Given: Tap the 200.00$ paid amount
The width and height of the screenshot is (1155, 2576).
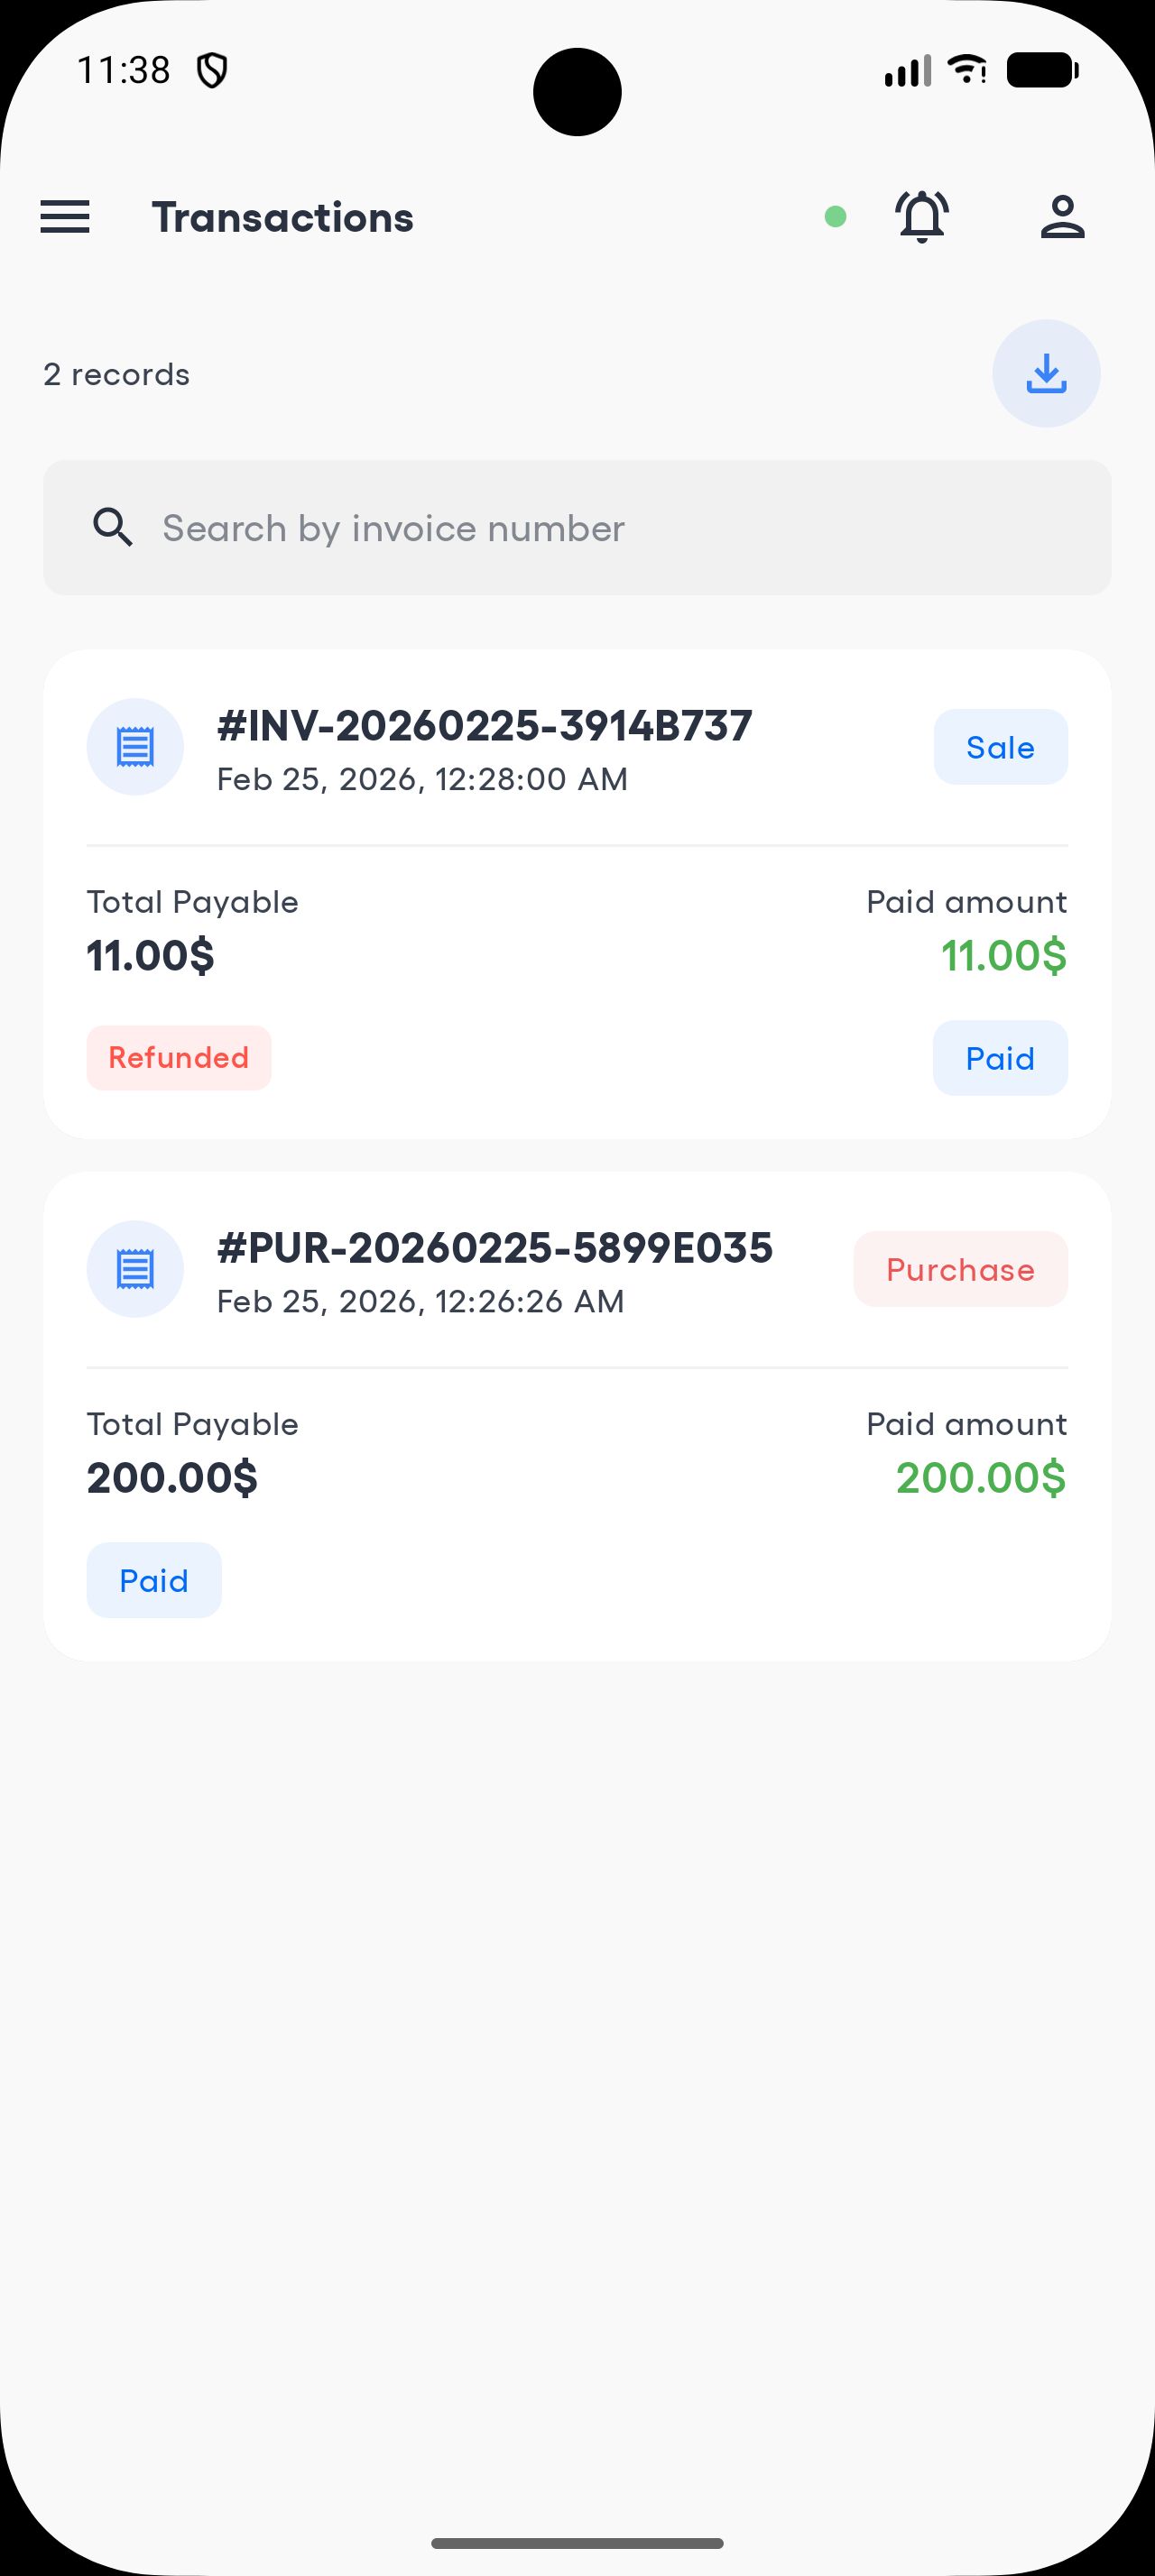Looking at the screenshot, I should pos(980,1478).
